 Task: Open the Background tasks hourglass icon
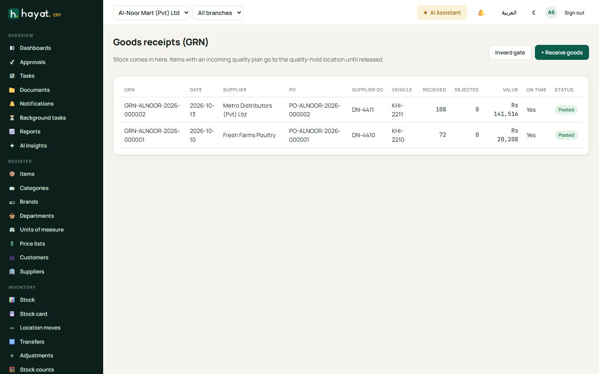click(12, 118)
